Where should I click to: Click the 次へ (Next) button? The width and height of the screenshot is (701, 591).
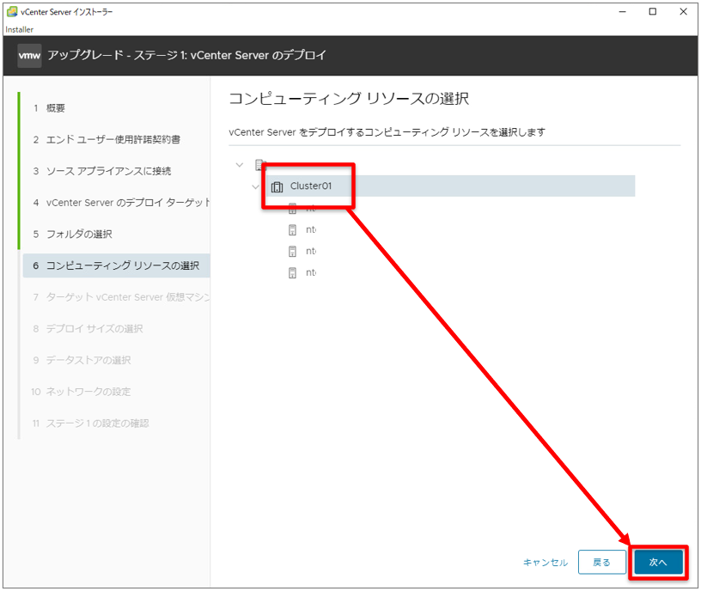coord(659,562)
